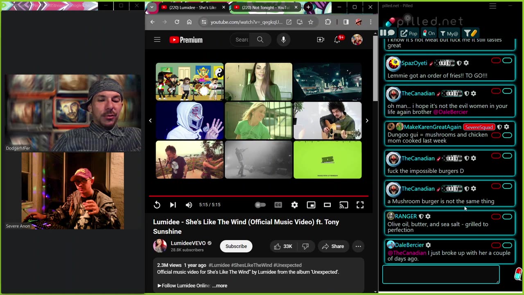Open guitar player suggested video thumbnail
This screenshot has height=295, width=524.
[327, 120]
